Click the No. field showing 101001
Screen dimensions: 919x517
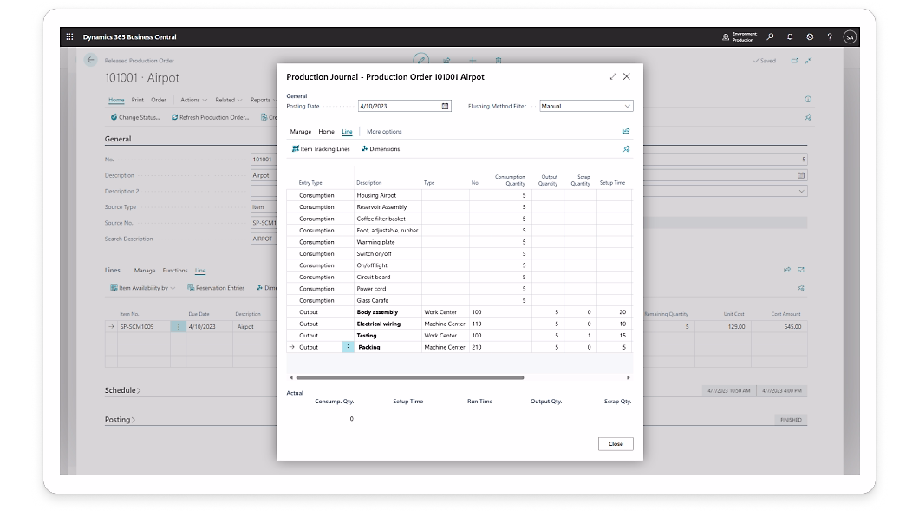264,160
